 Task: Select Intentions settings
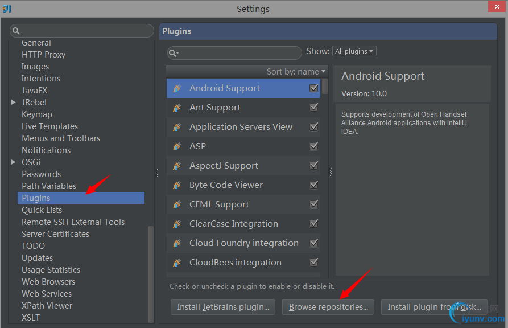click(x=41, y=79)
